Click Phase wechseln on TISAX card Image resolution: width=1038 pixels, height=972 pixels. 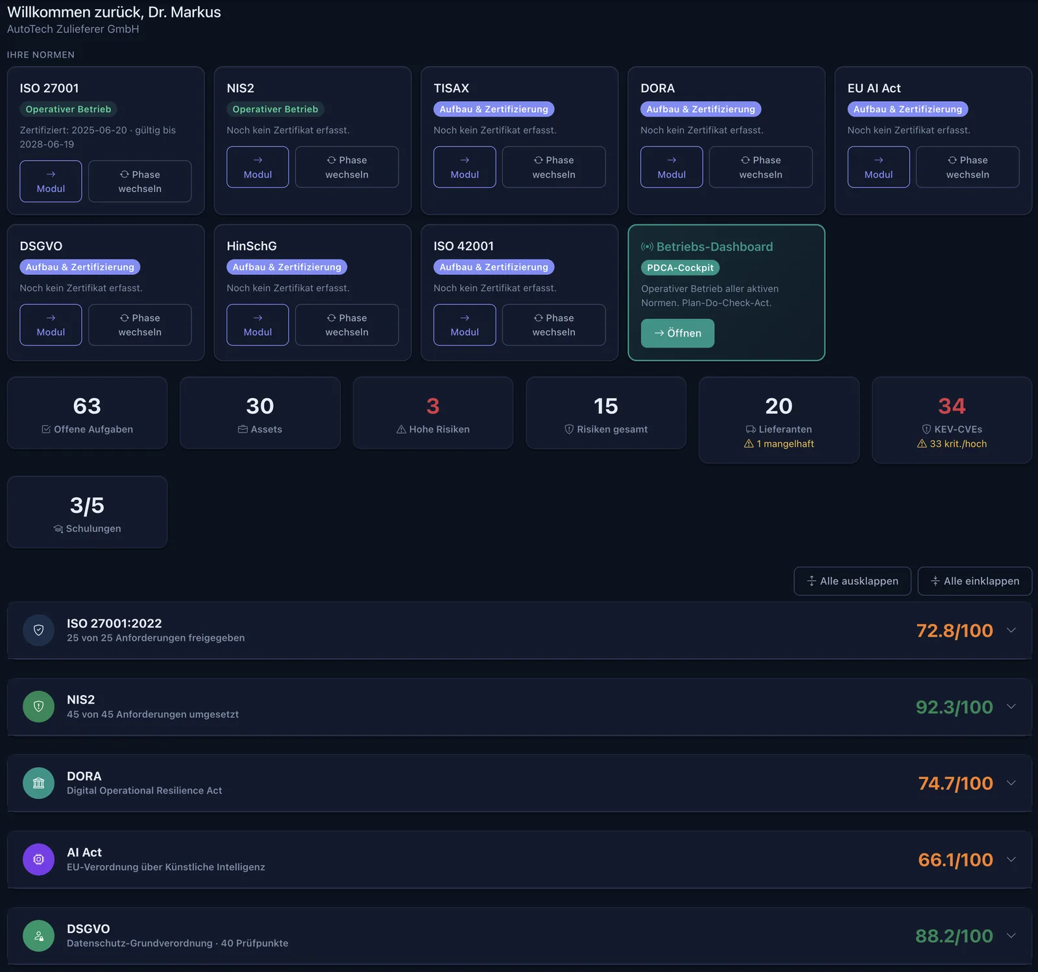[553, 167]
